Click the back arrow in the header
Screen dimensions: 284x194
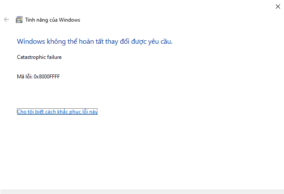coord(6,19)
